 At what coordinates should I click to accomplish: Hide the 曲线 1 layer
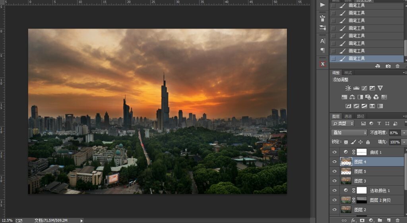335,152
